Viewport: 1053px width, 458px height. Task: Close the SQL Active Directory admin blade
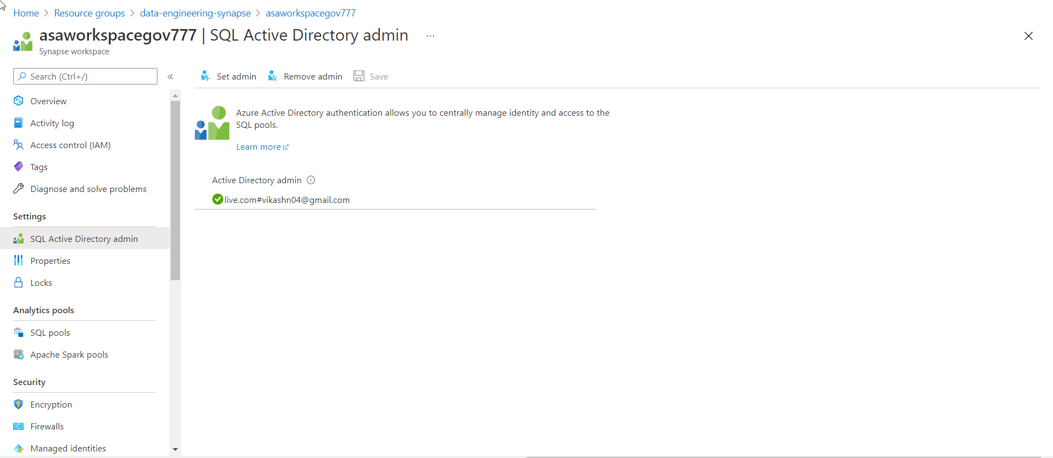tap(1028, 36)
